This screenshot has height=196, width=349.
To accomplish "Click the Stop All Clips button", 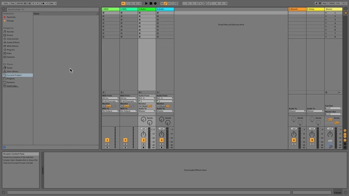I will tap(326, 92).
